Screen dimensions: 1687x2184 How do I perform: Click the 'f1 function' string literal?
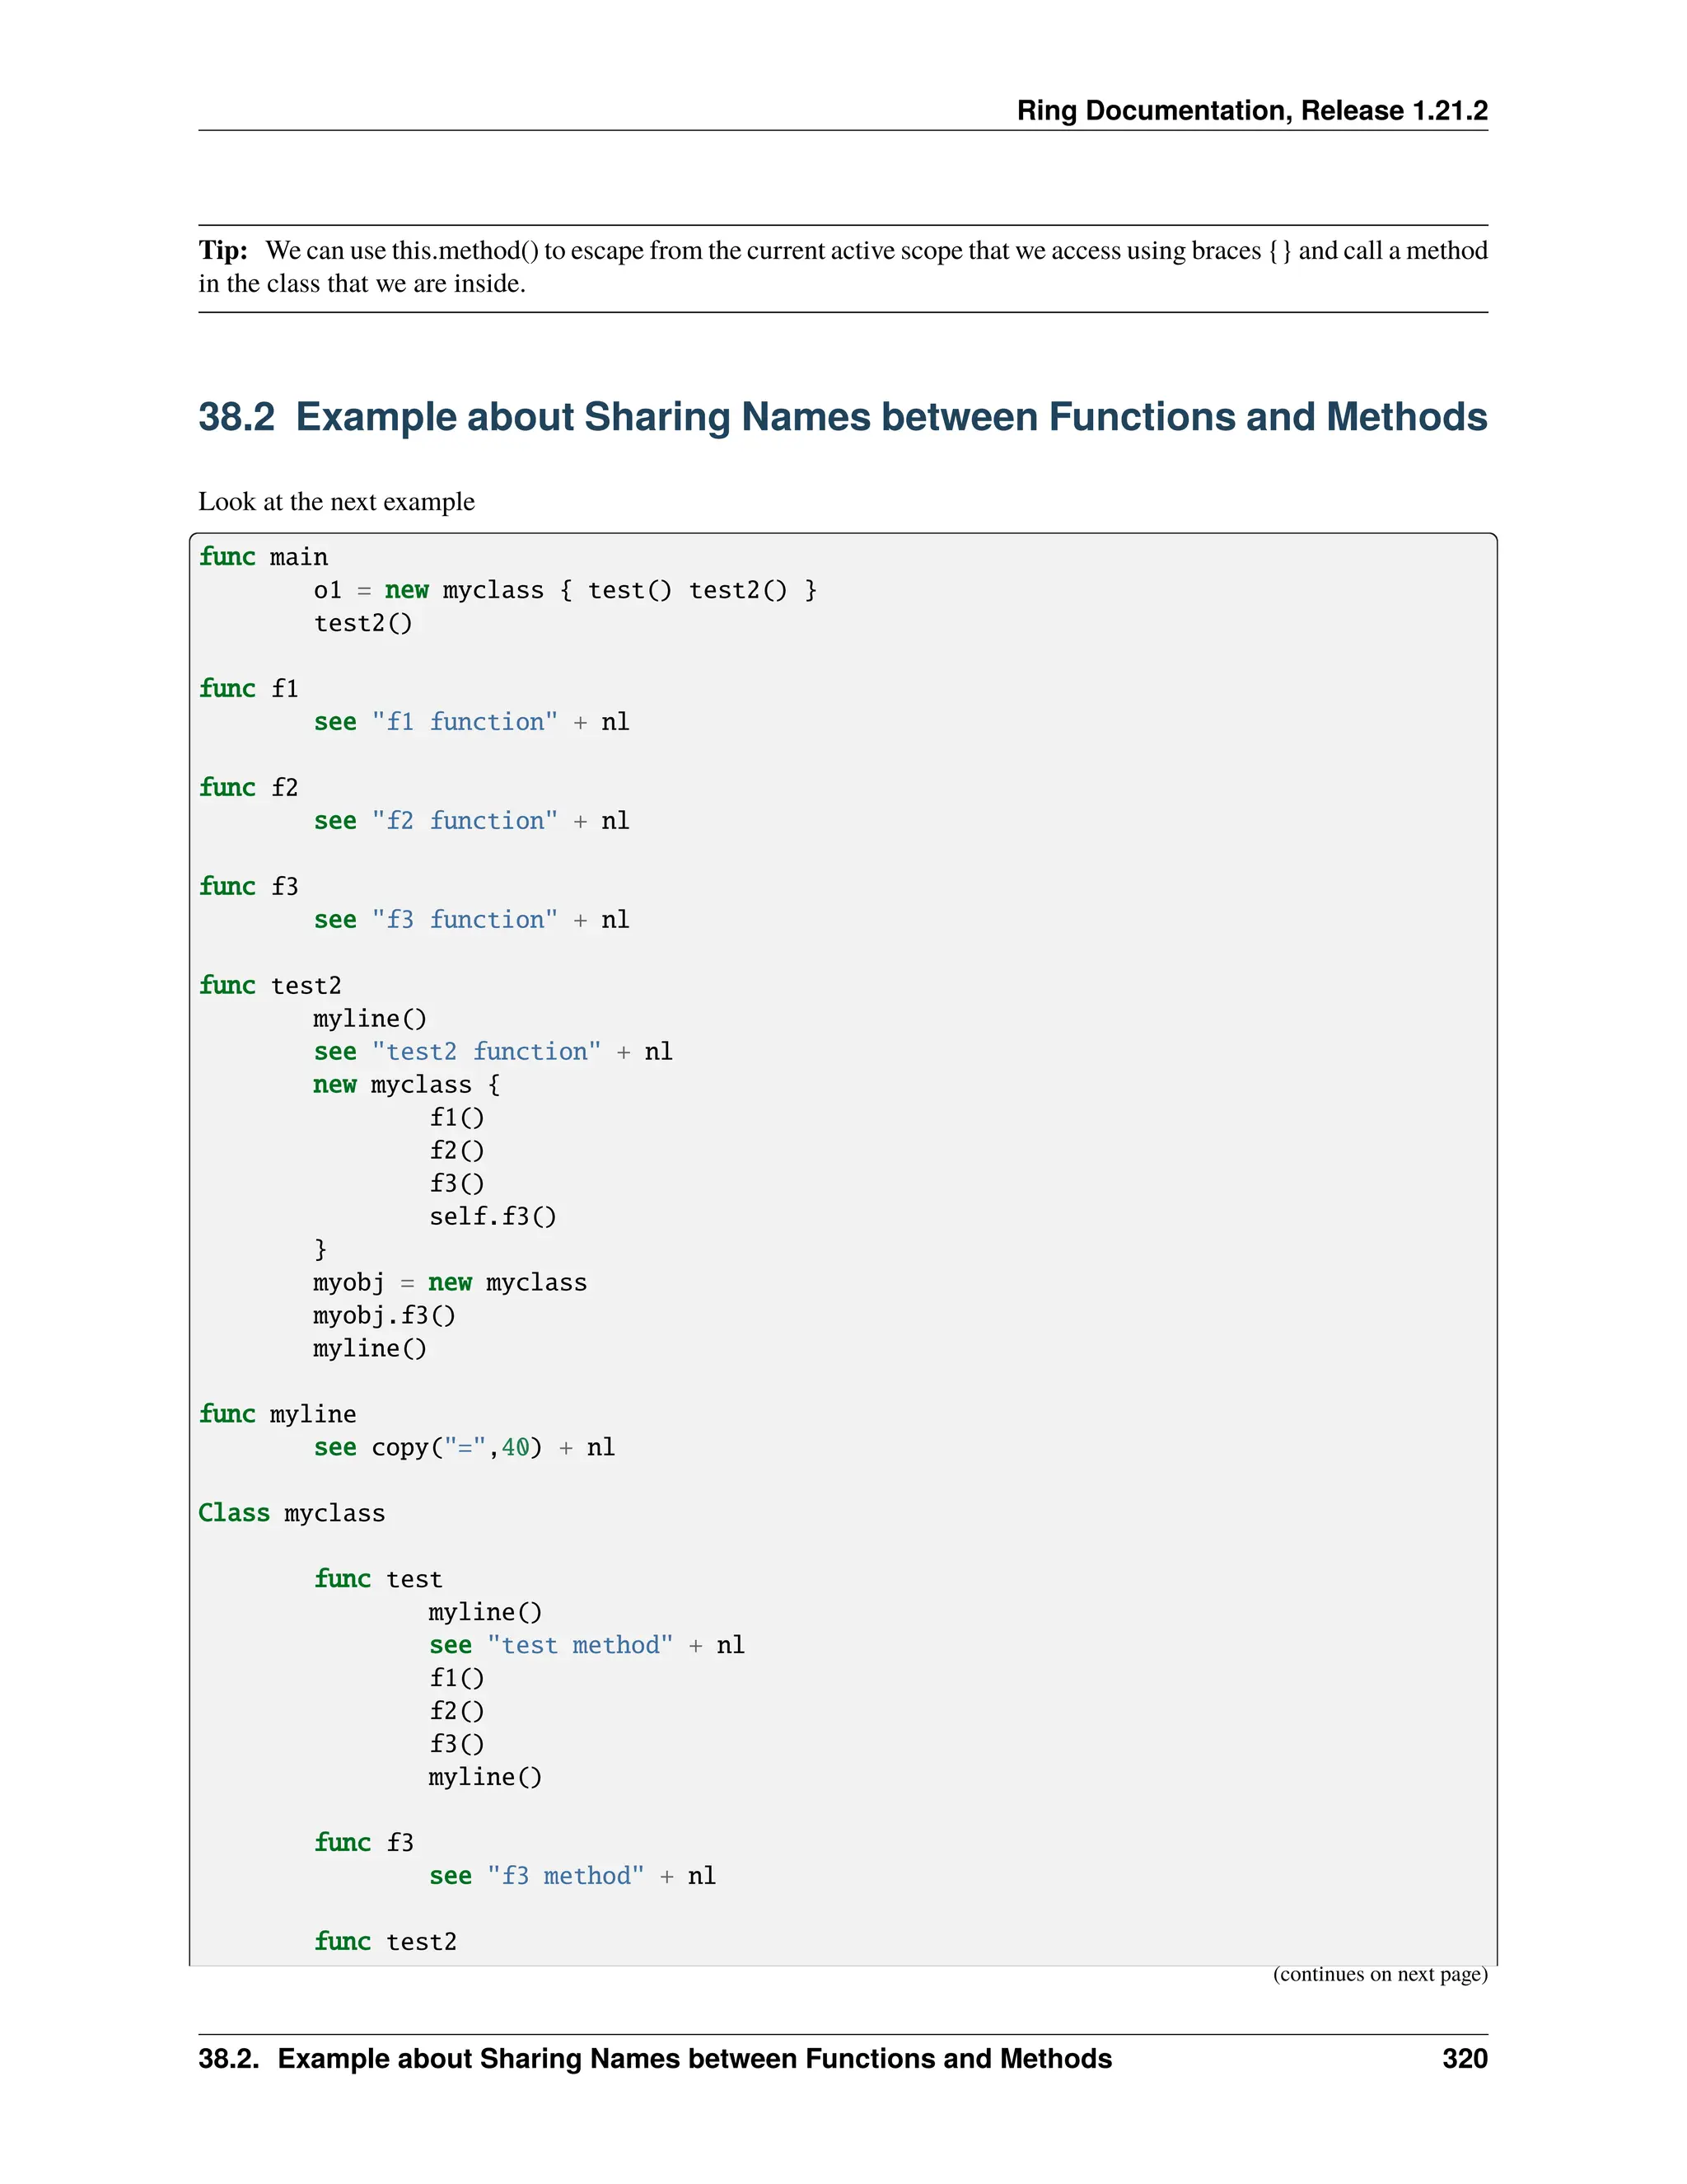coord(465,722)
